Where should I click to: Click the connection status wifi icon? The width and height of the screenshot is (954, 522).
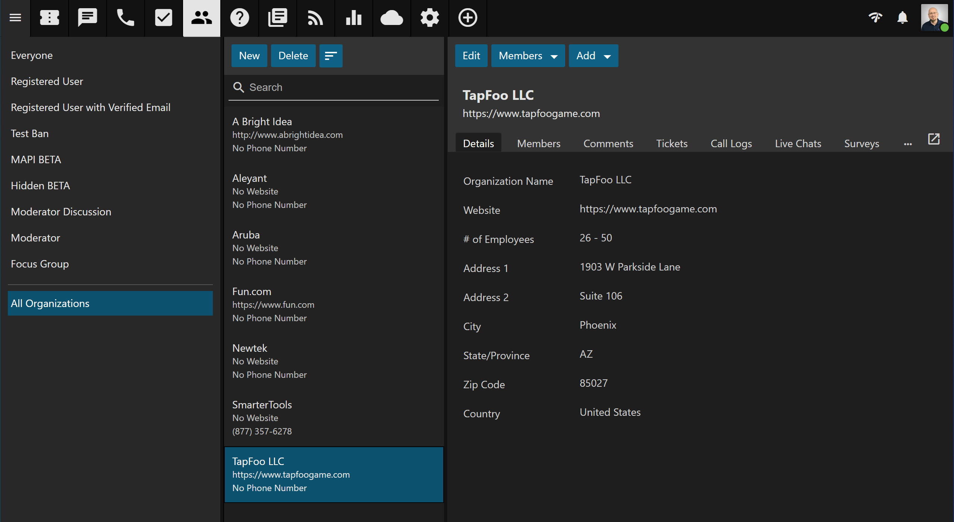pyautogui.click(x=875, y=18)
